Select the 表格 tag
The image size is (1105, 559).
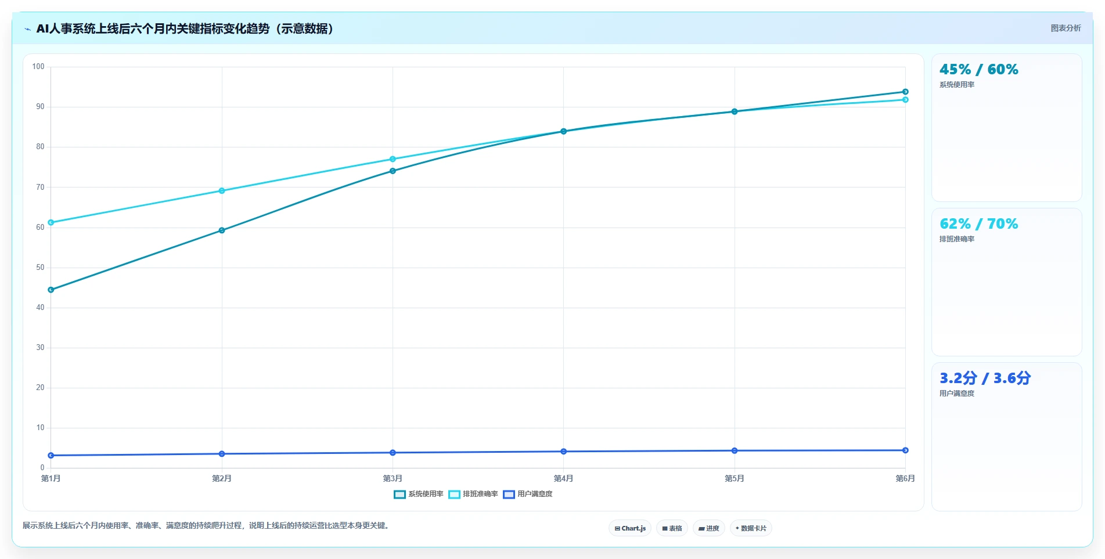click(x=672, y=528)
